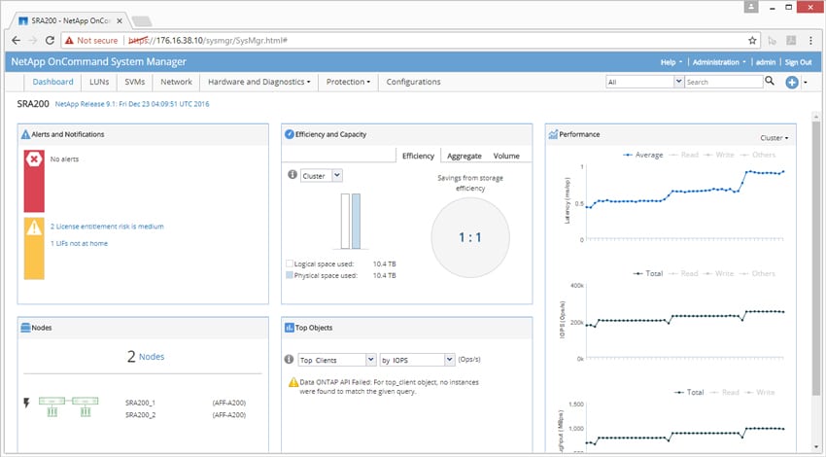The height and width of the screenshot is (457, 826).
Task: Open Hardware and Diagnostics menu
Action: [259, 82]
